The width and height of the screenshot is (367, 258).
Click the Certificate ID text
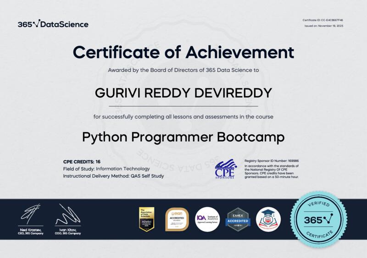[x=323, y=20]
